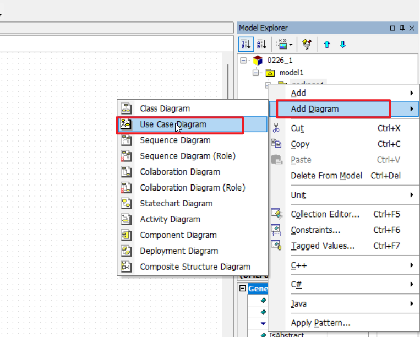Image resolution: width=420 pixels, height=337 pixels.
Task: Click the 0226_1 project cube icon
Action: tap(258, 60)
